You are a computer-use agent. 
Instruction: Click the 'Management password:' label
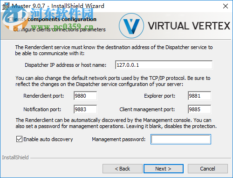point(119,139)
